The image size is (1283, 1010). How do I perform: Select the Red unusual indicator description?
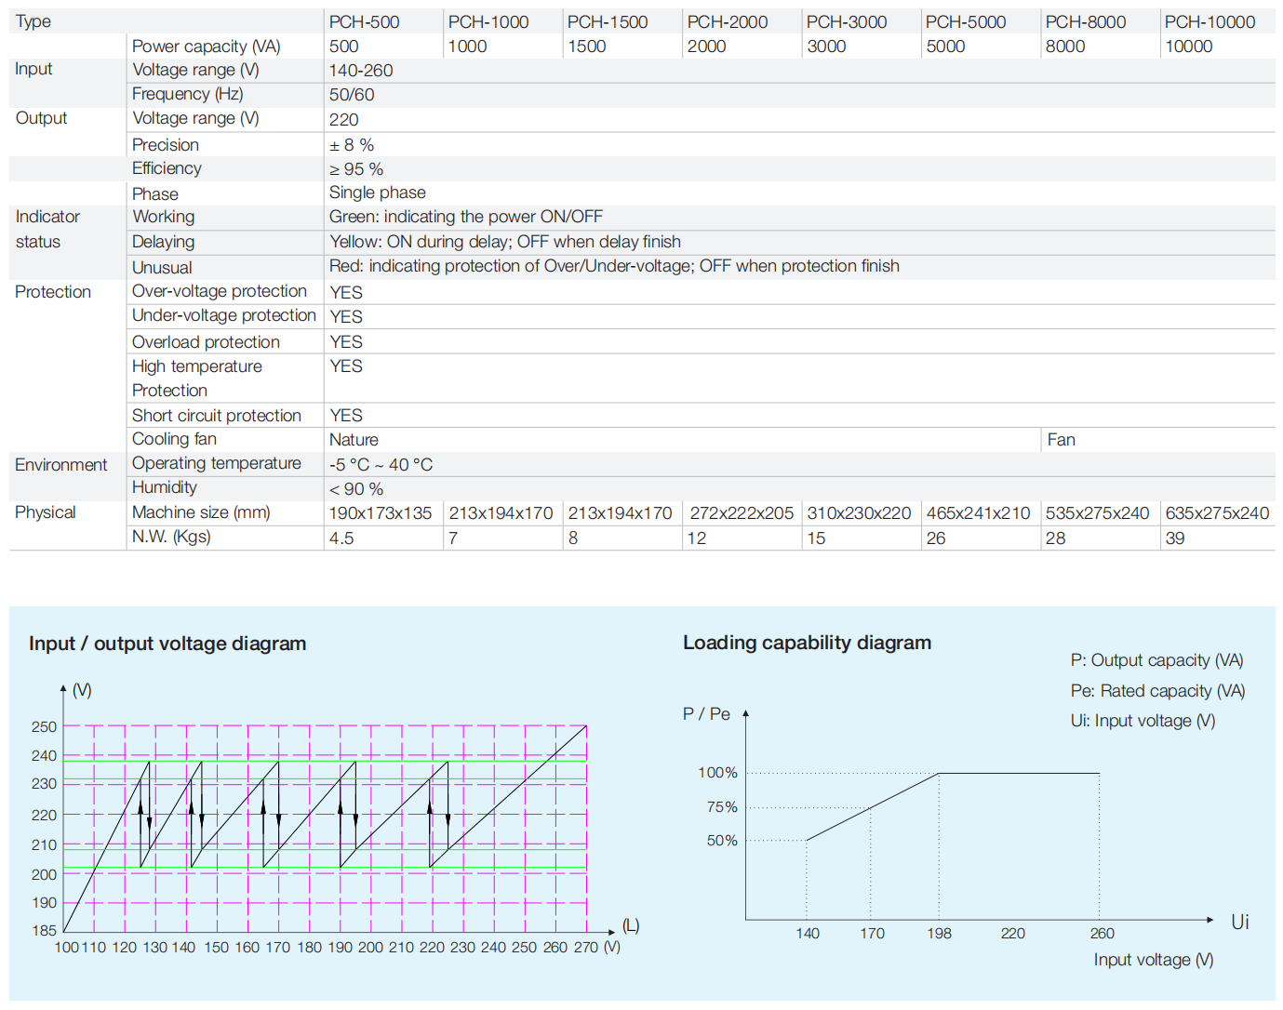[x=613, y=266]
